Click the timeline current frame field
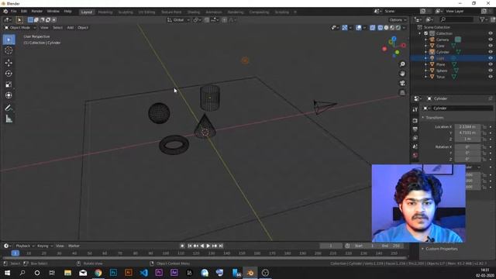This screenshot has height=279, width=496. [331, 246]
